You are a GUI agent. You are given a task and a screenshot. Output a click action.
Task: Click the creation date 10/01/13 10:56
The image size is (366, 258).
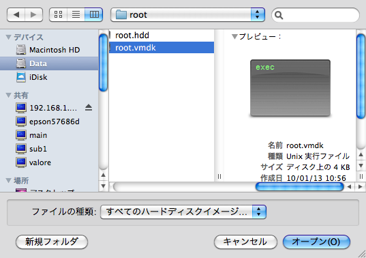316,178
